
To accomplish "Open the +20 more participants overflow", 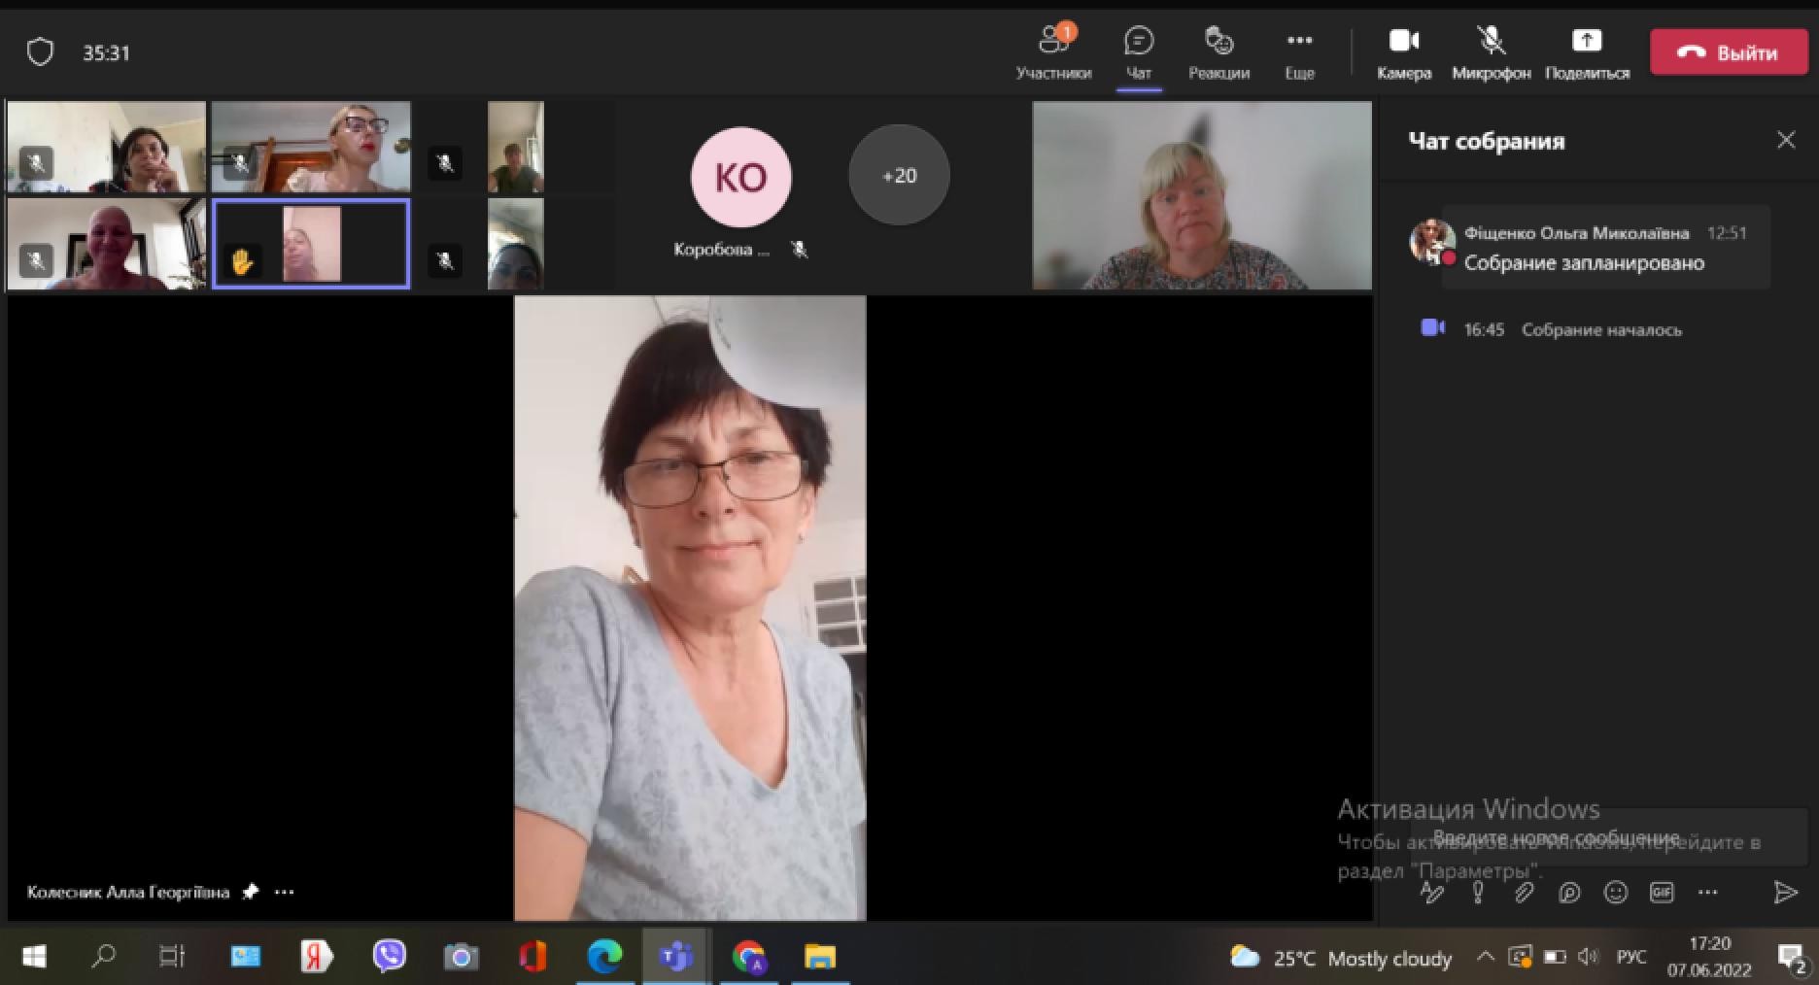I will click(x=899, y=176).
